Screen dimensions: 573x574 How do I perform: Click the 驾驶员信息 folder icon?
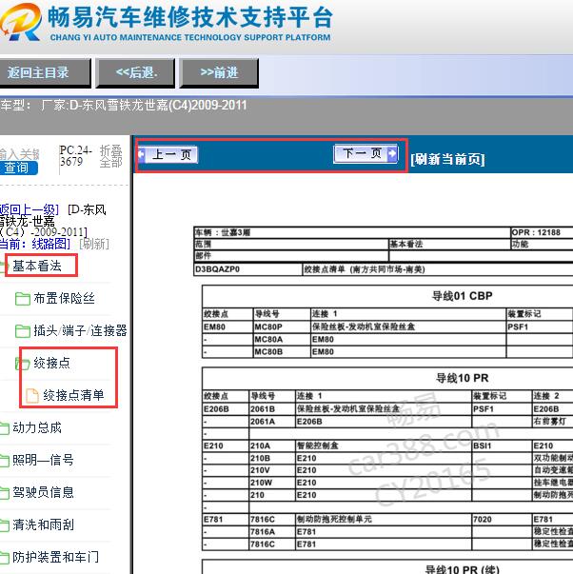(4, 493)
